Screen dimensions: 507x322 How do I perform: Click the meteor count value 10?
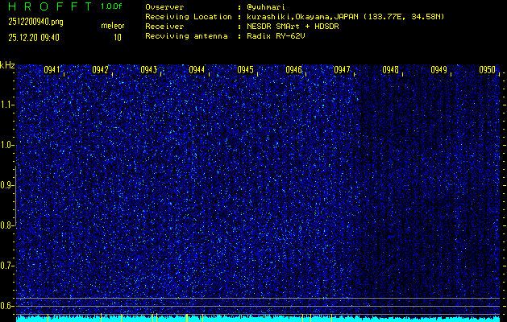click(x=118, y=38)
